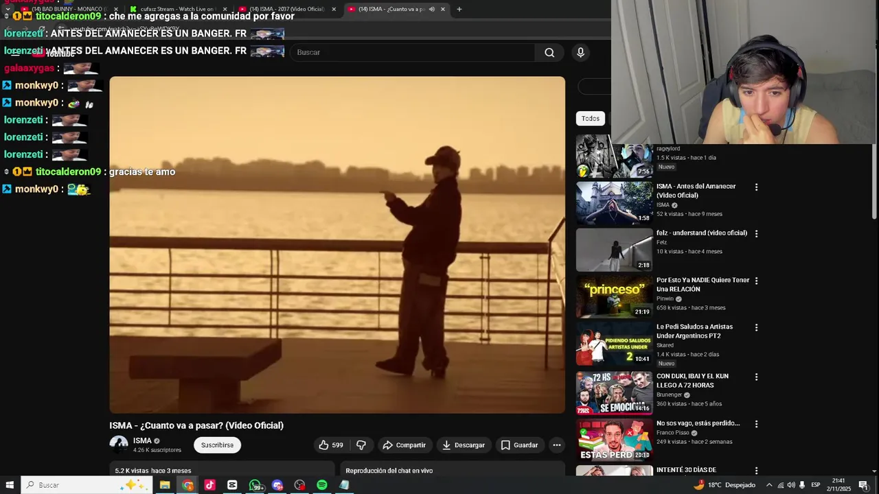The image size is (879, 494).
Task: Click the taskbar volume icon
Action: [x=790, y=485]
